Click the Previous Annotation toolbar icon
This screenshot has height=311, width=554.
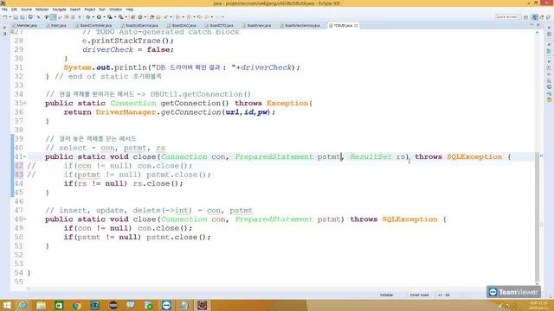click(189, 17)
